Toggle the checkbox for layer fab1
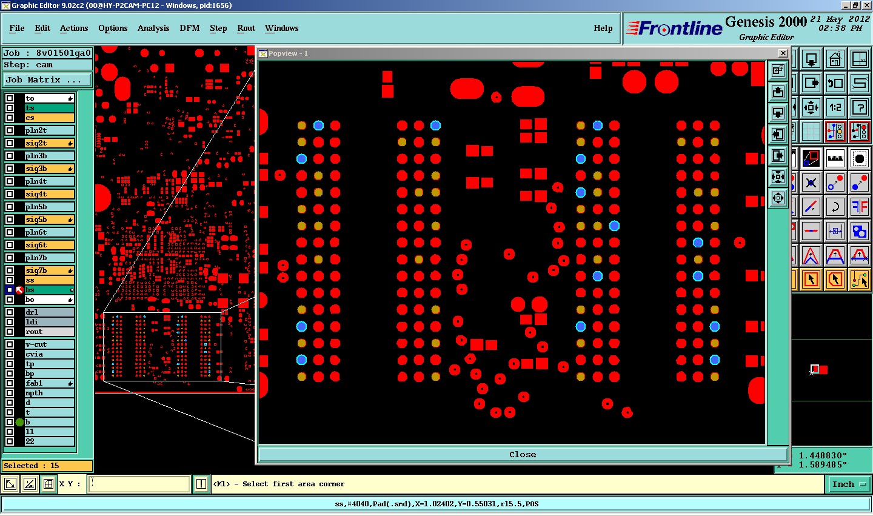This screenshot has width=873, height=516. (x=10, y=383)
